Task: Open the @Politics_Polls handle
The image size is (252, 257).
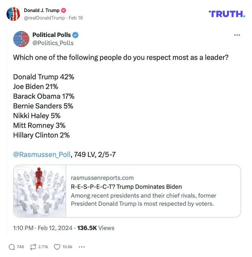Action: pos(53,43)
